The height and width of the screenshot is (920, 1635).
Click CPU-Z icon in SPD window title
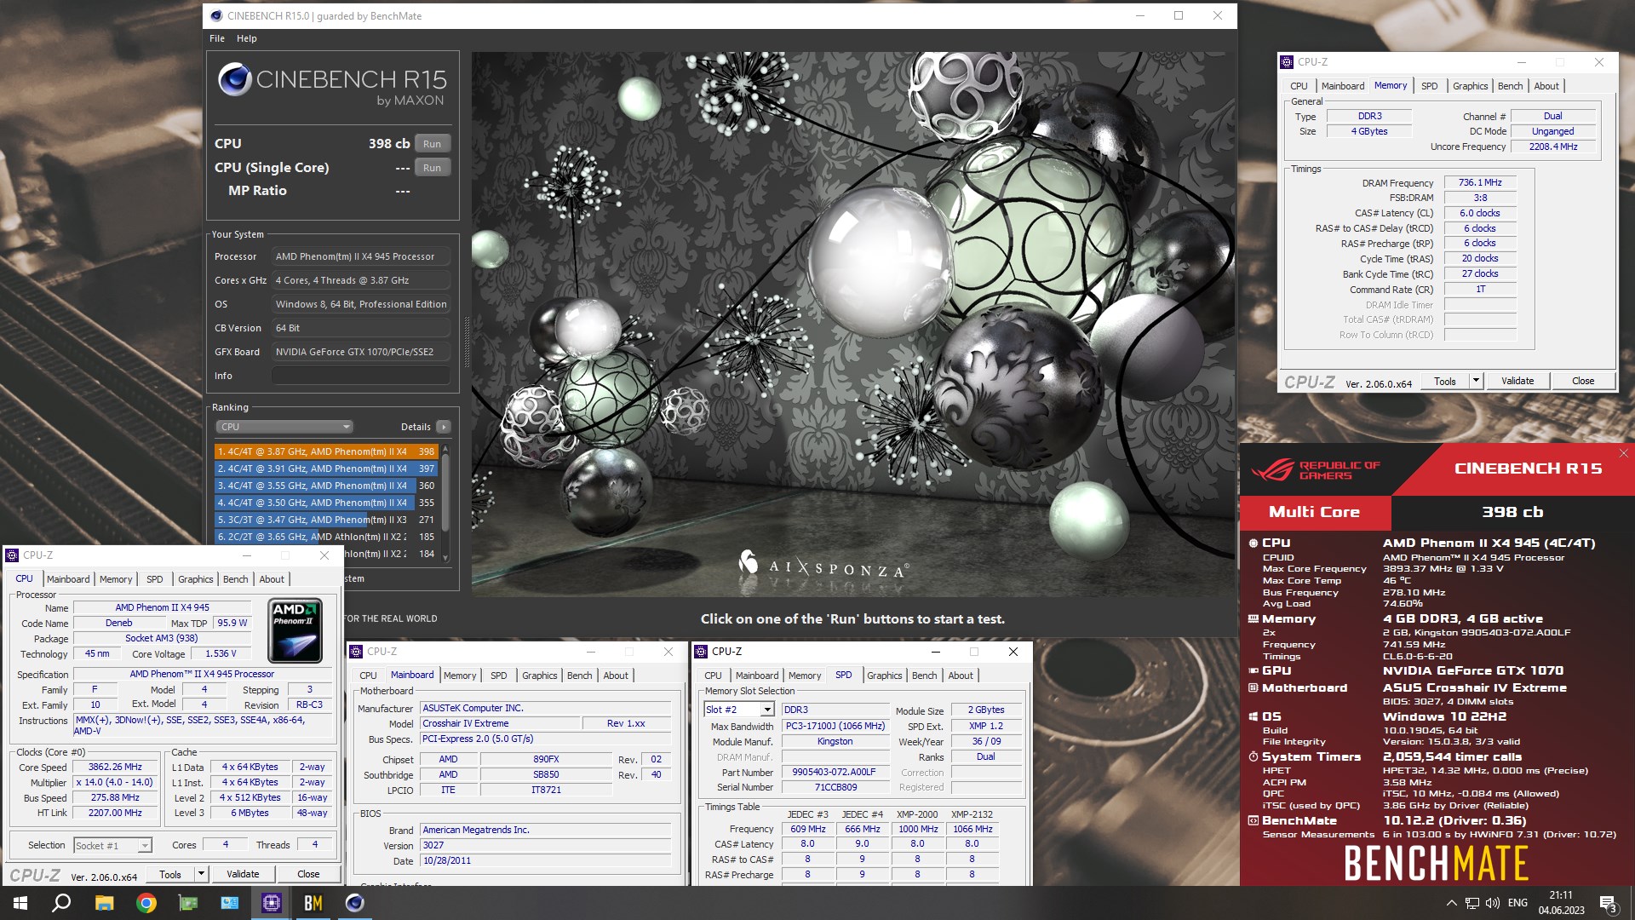(x=701, y=652)
